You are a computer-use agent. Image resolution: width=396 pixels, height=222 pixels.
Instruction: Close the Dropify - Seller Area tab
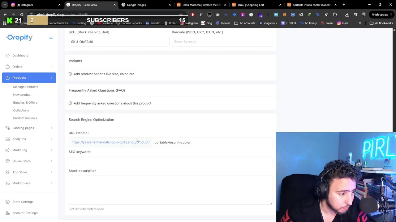click(114, 5)
